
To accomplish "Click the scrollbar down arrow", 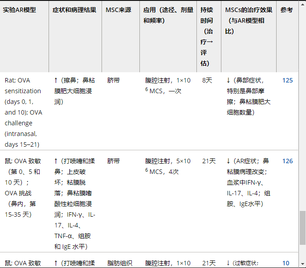I will pos(302,264).
